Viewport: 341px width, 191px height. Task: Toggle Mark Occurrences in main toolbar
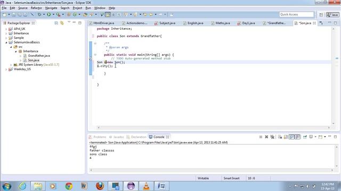pos(108,14)
